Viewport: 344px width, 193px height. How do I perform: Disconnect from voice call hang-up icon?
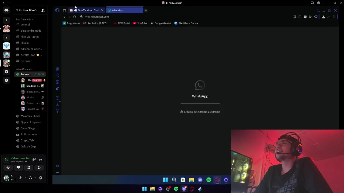click(x=41, y=160)
